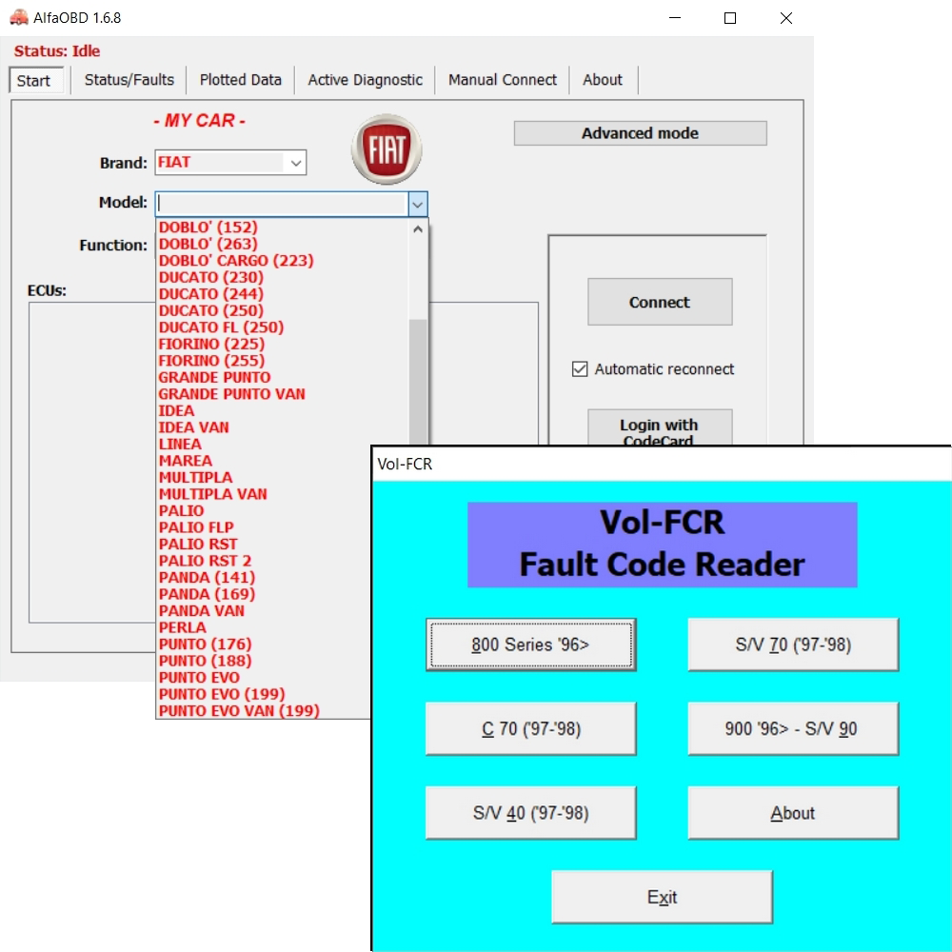Screen dimensions: 952x952
Task: Type in the Model input field
Action: pos(281,204)
